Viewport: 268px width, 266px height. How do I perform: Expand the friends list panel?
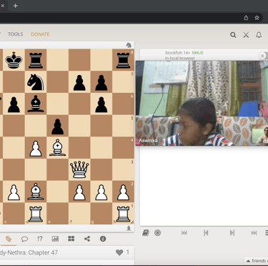pyautogui.click(x=256, y=260)
